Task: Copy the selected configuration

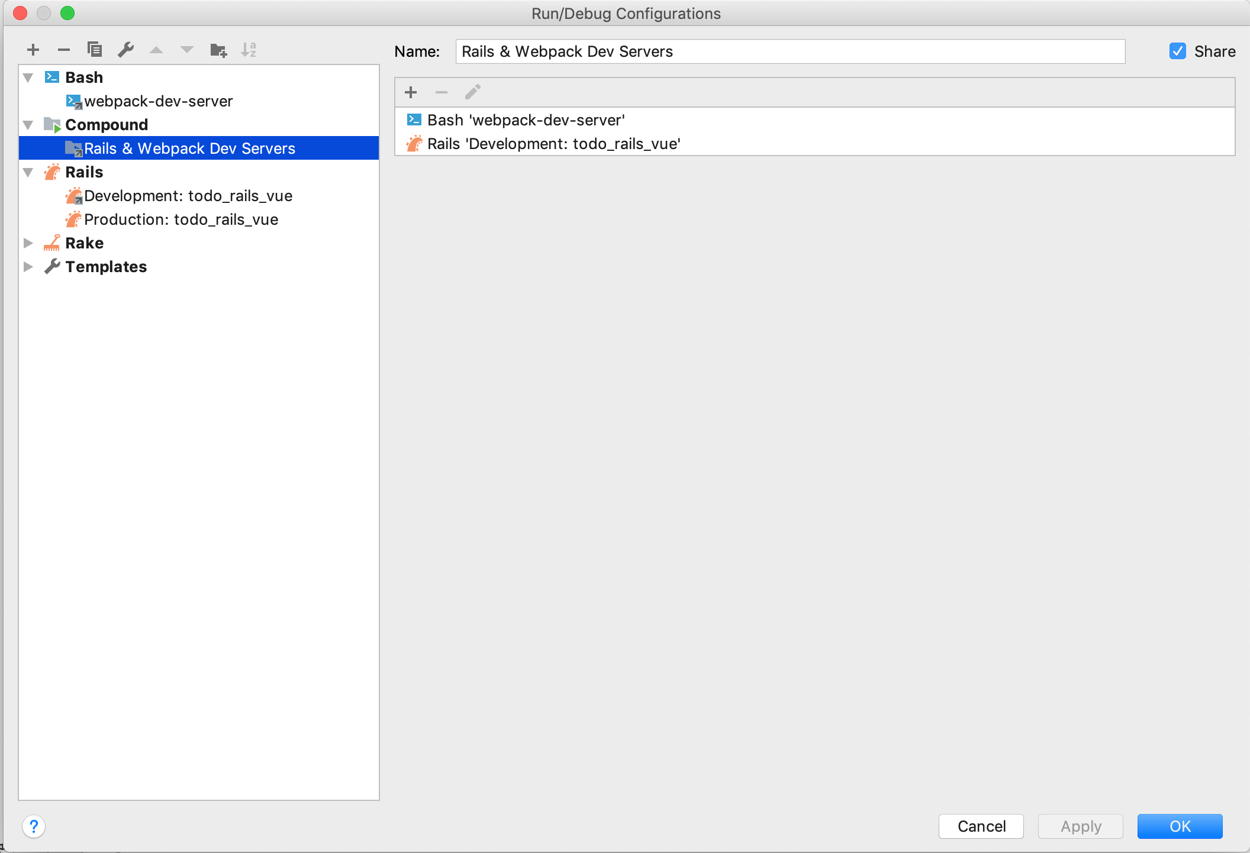Action: 95,50
